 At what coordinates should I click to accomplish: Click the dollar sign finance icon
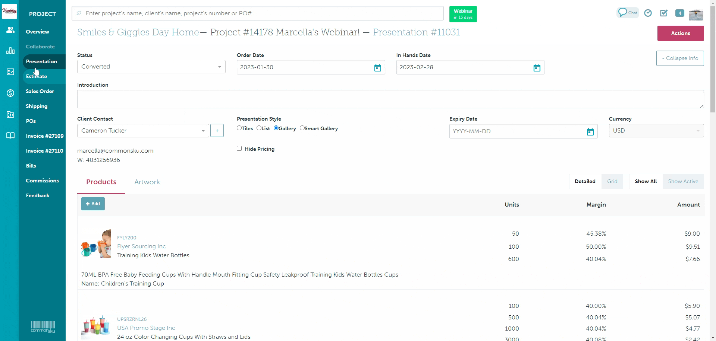click(x=10, y=93)
